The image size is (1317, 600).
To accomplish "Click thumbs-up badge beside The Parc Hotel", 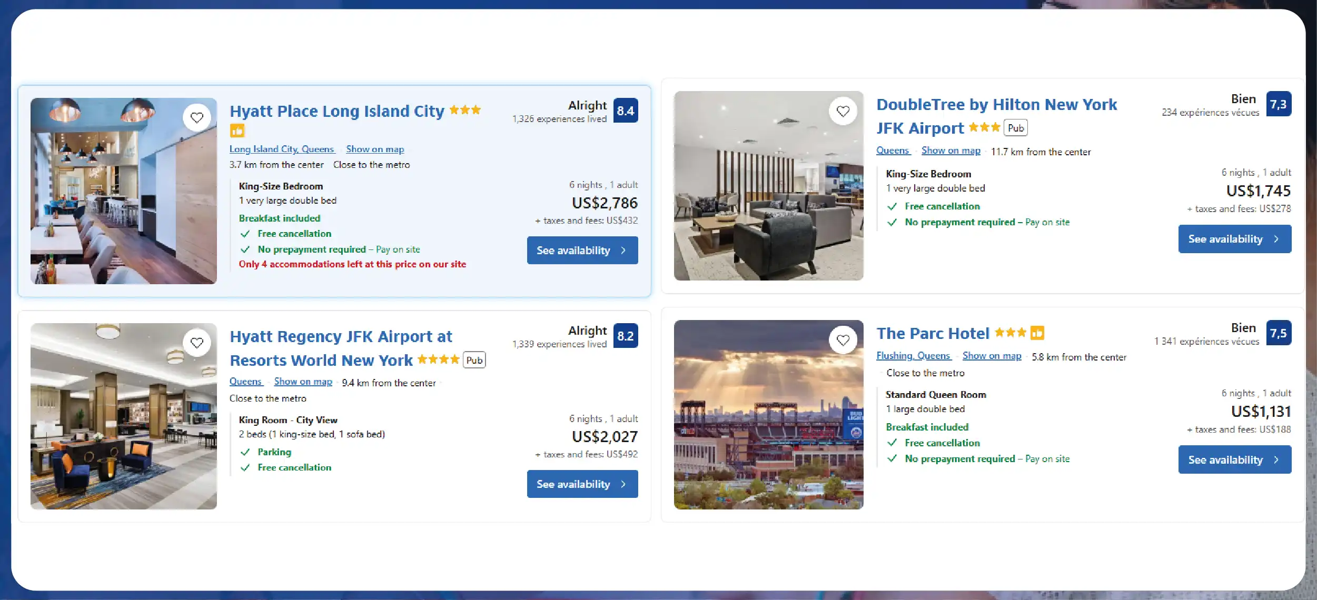I will tap(1037, 333).
